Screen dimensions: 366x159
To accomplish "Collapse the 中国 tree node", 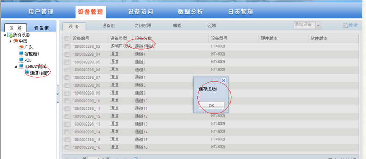I will click(11, 42).
